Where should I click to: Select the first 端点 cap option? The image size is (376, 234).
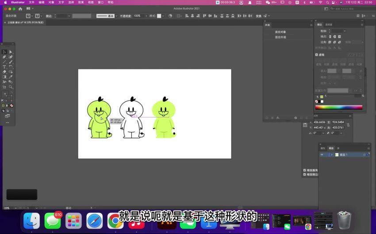330,37
